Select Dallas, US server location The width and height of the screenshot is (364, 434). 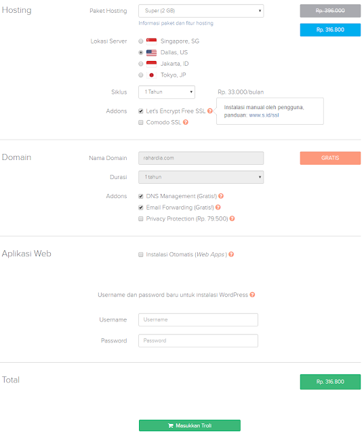(141, 53)
